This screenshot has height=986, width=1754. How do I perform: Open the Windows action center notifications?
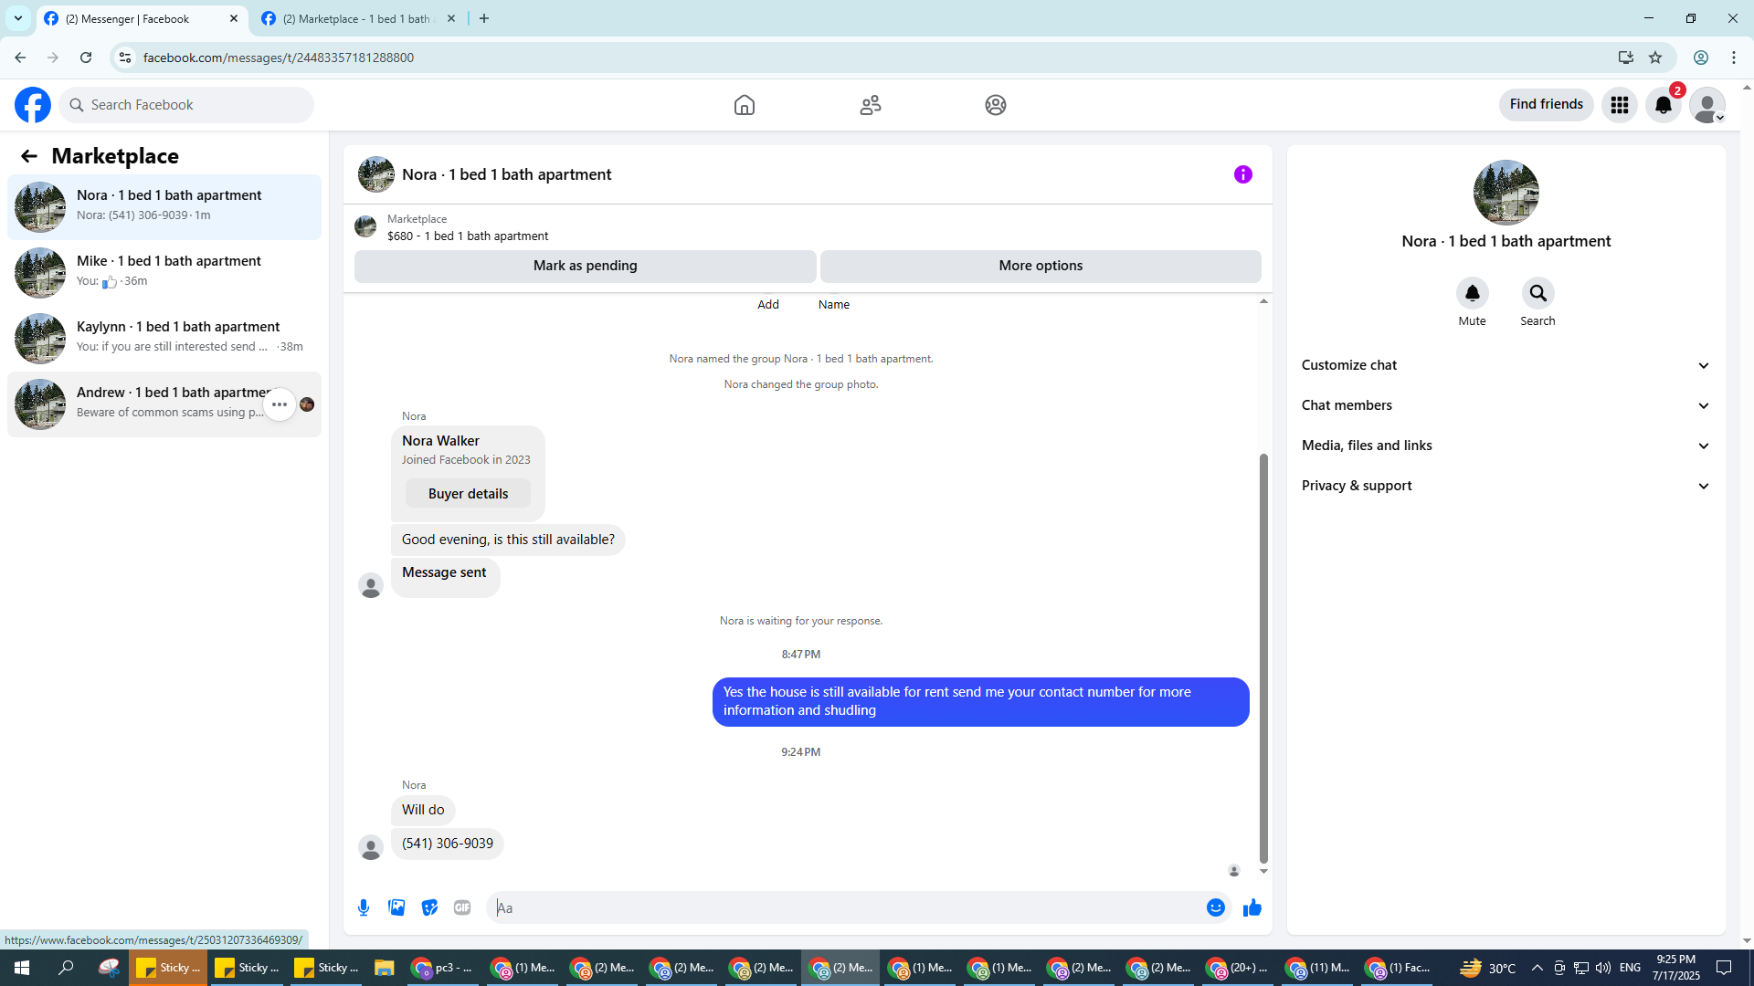[x=1724, y=968]
